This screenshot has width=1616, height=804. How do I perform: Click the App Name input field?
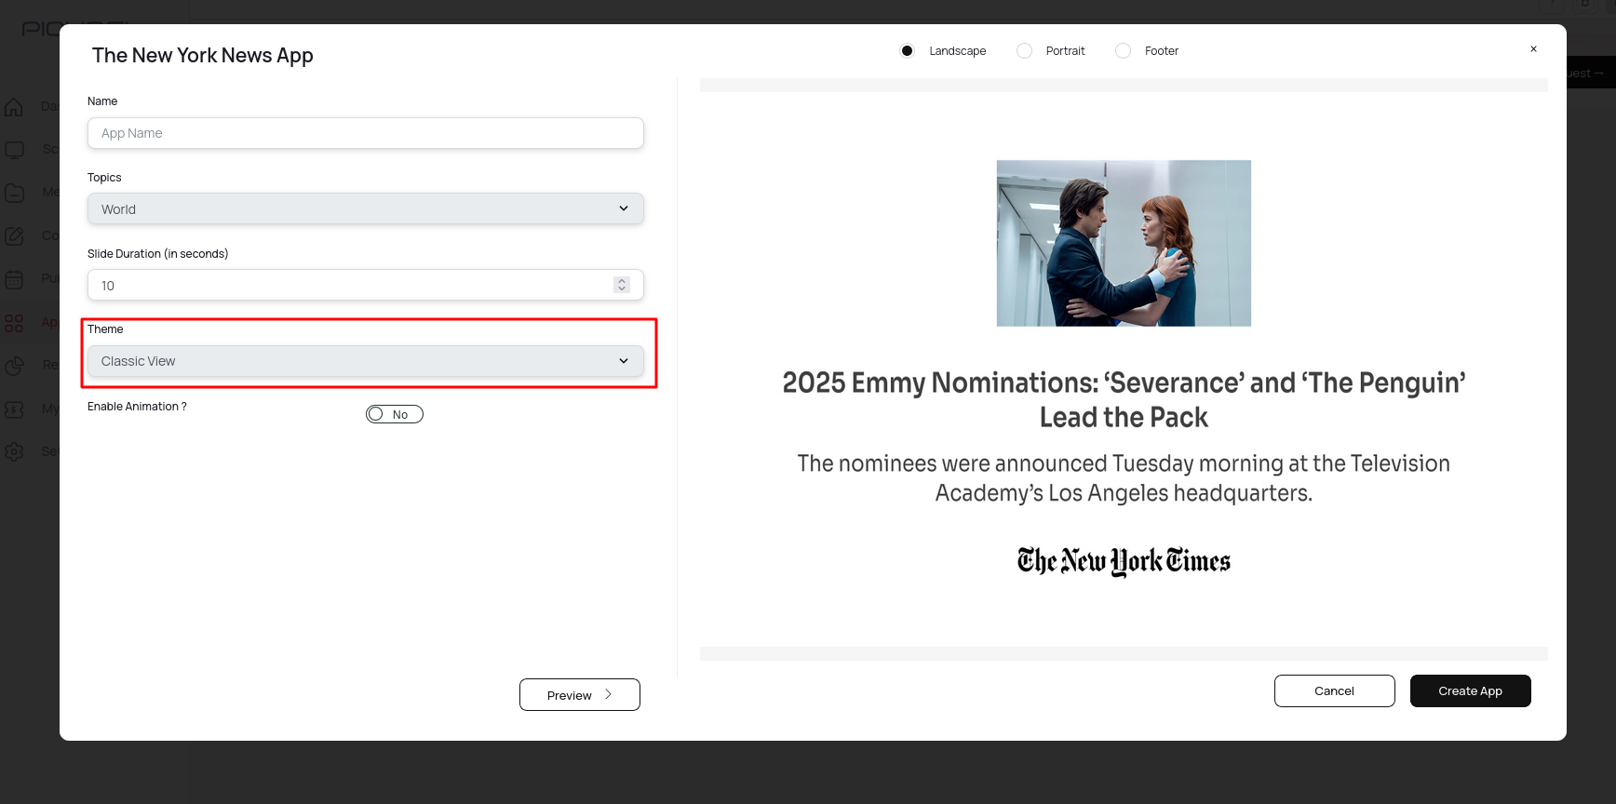(x=365, y=133)
